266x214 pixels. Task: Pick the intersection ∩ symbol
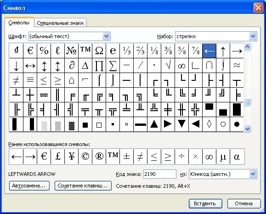tap(209, 66)
